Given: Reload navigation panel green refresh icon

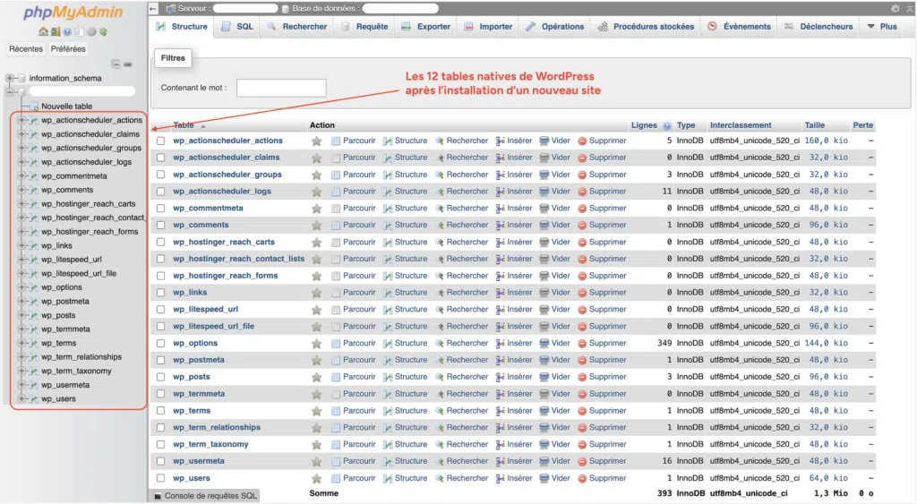Looking at the screenshot, I should [103, 31].
